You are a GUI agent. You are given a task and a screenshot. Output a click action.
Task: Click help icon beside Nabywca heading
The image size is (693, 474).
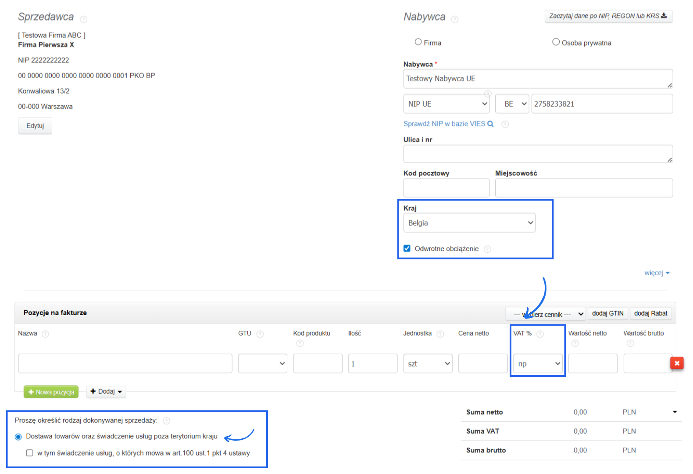(455, 19)
